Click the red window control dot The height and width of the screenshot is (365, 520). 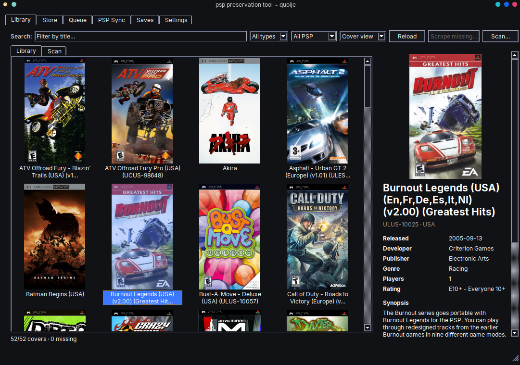point(514,4)
